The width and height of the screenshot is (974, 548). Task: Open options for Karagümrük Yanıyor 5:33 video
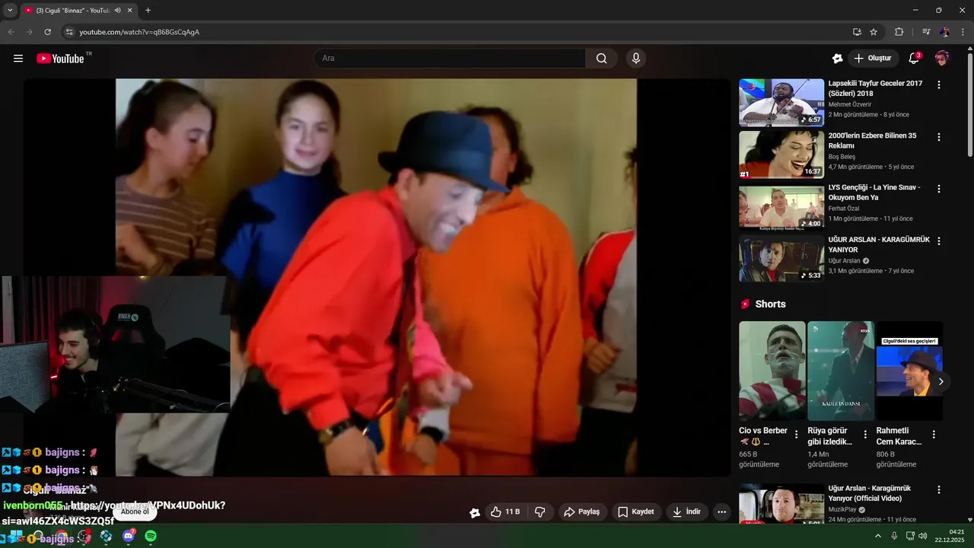point(938,241)
